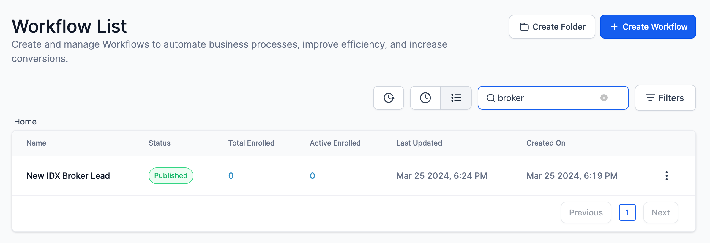This screenshot has width=710, height=243.
Task: Click Active Enrolled count zero
Action: (312, 176)
